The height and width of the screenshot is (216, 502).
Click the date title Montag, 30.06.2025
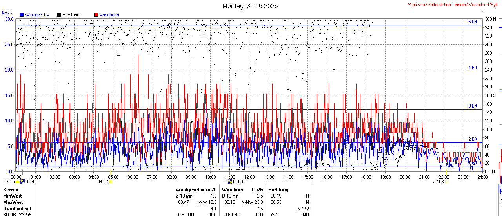coord(250,6)
